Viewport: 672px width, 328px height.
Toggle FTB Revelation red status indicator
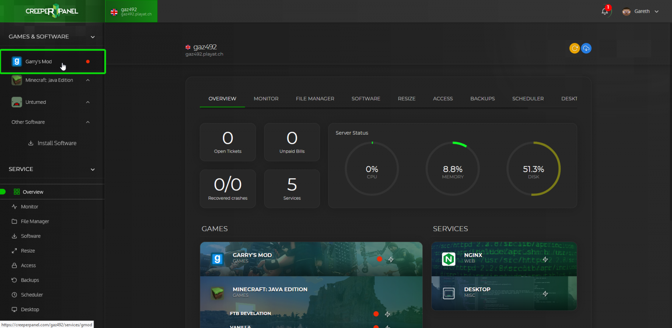376,314
